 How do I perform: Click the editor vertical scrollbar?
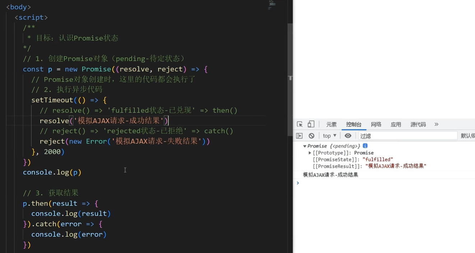tap(290, 72)
